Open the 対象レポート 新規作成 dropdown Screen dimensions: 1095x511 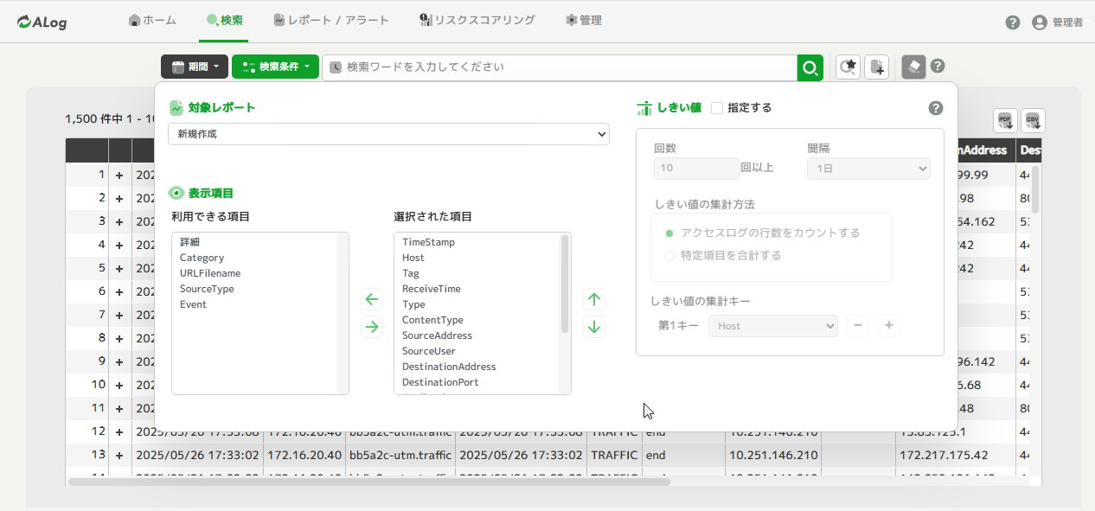(388, 134)
